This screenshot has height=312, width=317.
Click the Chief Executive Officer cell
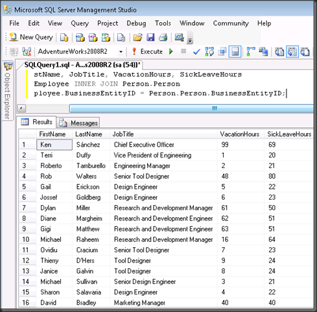click(163, 145)
